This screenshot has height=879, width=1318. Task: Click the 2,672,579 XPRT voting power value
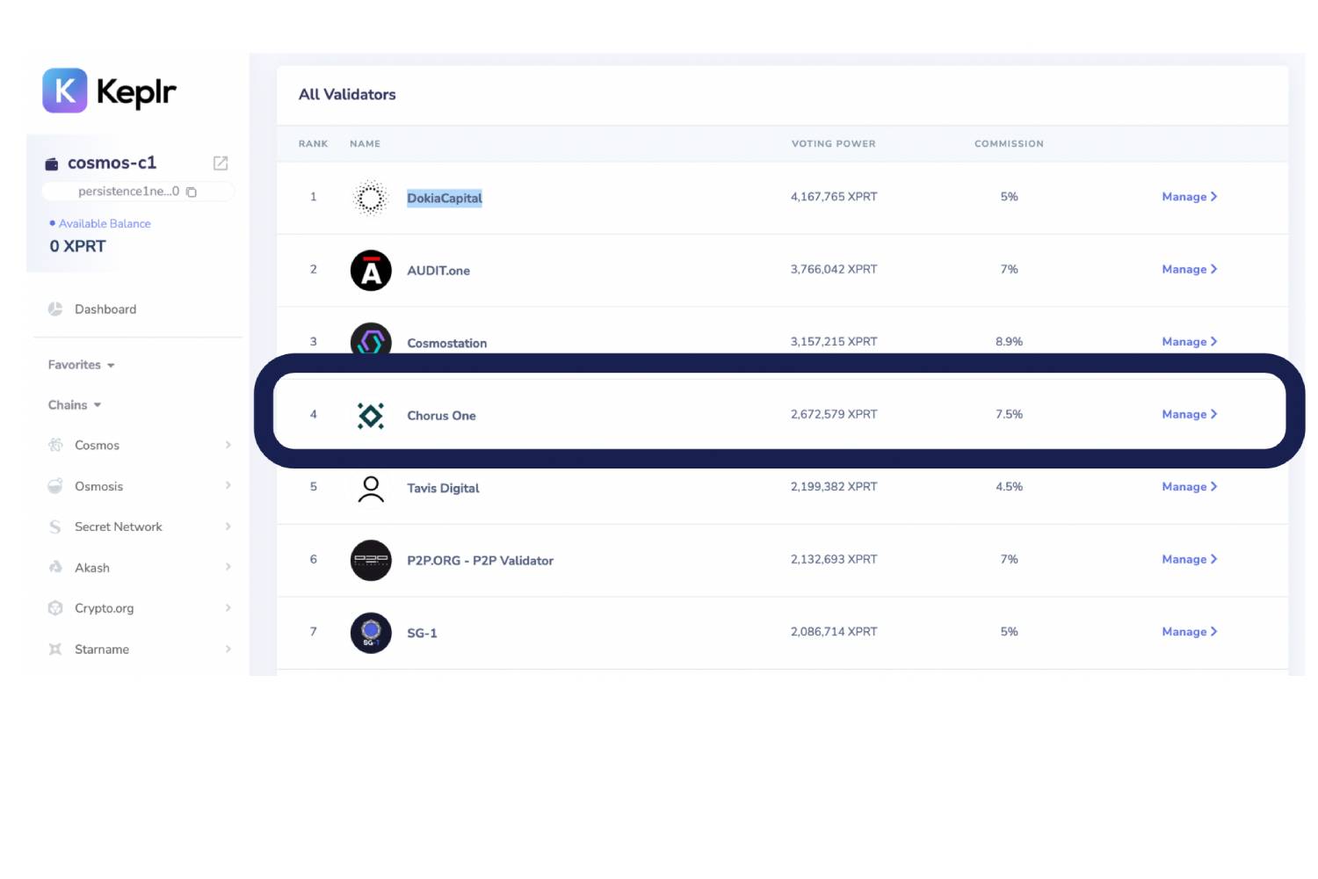tap(834, 414)
